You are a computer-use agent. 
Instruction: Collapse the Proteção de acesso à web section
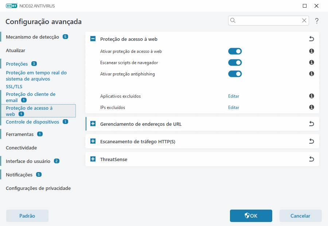93,39
